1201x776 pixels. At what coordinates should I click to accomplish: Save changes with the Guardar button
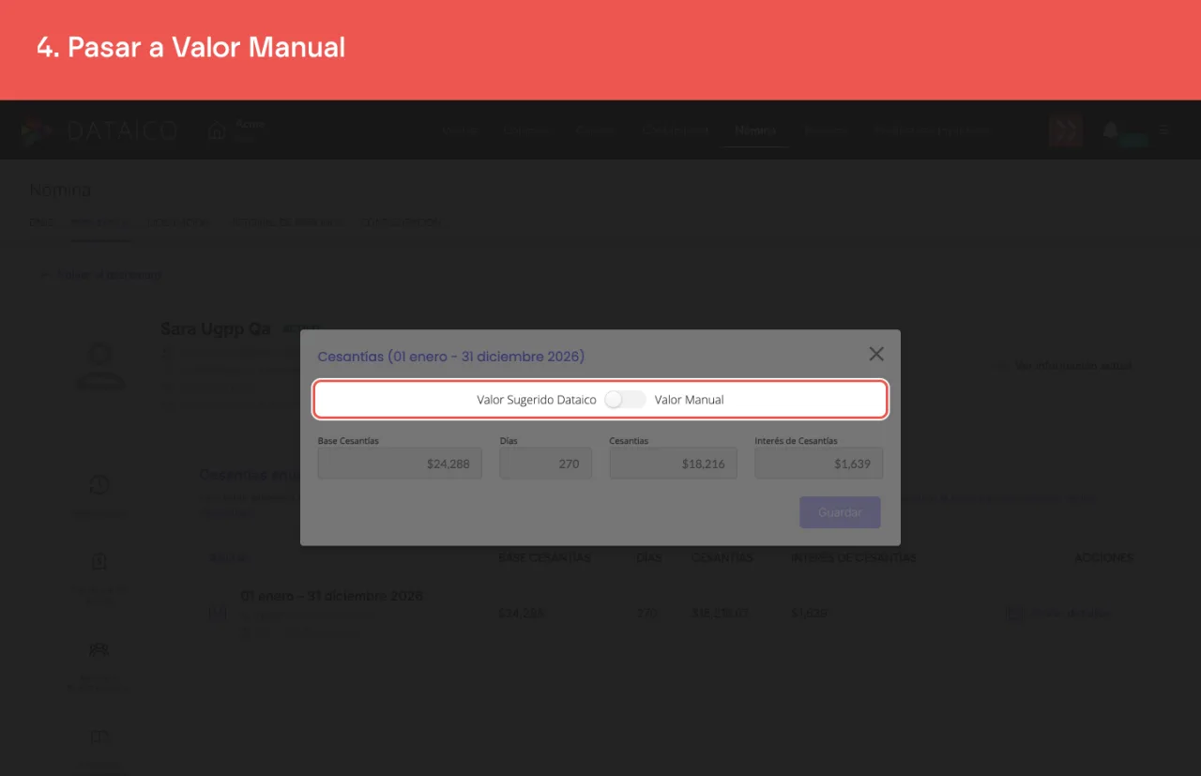(x=840, y=512)
